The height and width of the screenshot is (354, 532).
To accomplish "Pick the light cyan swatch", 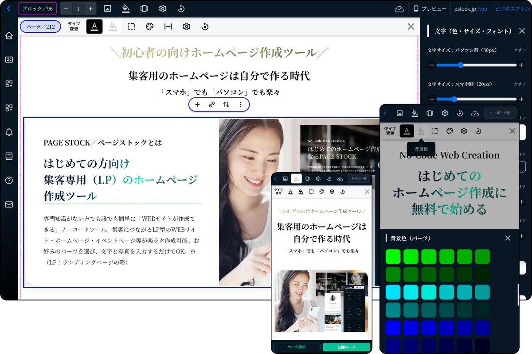I will (393, 292).
